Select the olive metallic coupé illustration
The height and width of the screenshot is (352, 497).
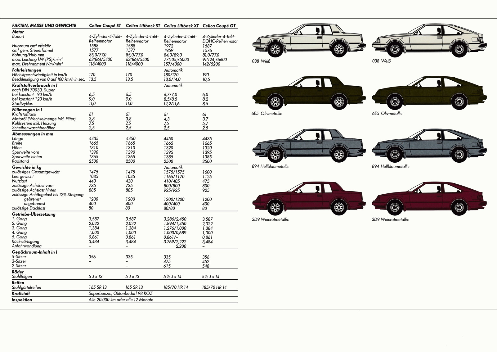[309, 93]
